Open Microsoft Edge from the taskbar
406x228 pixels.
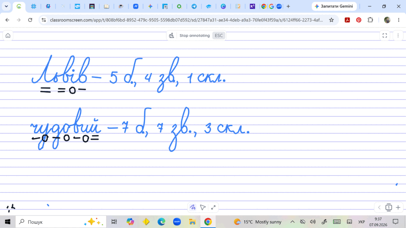pyautogui.click(x=161, y=222)
